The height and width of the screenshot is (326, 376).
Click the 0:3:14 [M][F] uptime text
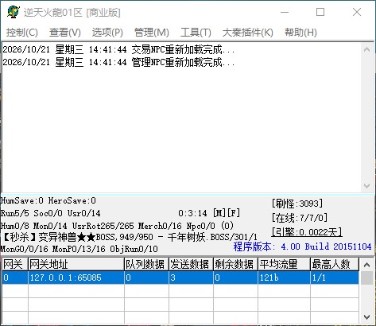209,213
